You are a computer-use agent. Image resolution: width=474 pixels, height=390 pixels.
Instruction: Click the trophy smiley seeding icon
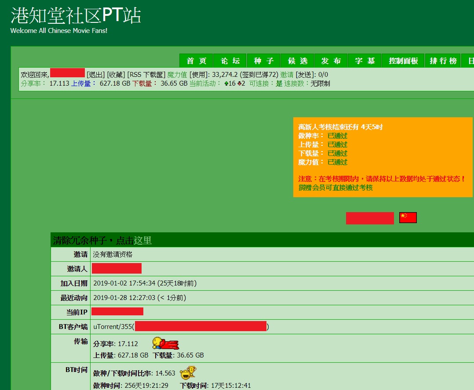pyautogui.click(x=188, y=373)
